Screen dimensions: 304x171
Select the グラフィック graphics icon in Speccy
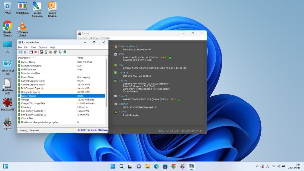tap(115, 81)
